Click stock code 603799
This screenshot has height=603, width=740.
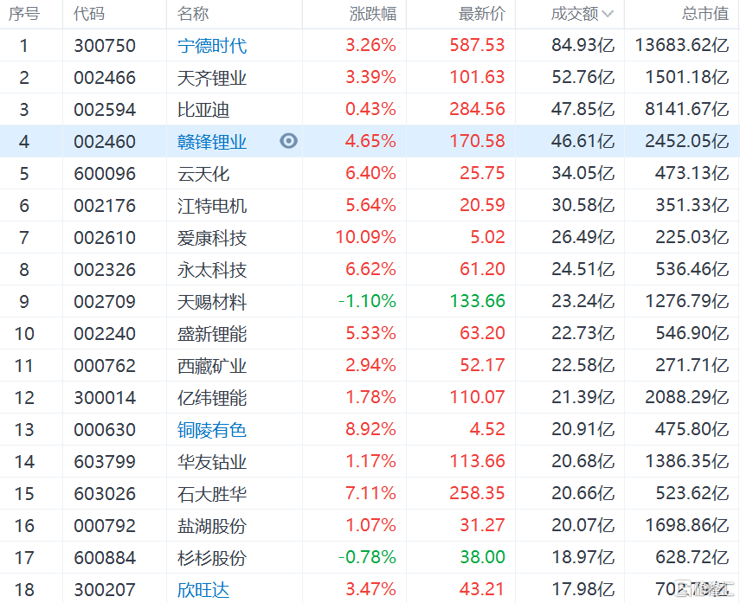tap(105, 461)
